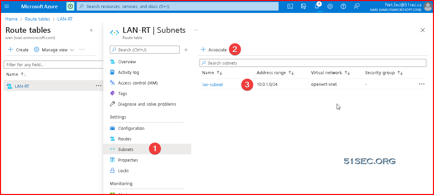Sort subnets by Virtual network

pos(331,73)
